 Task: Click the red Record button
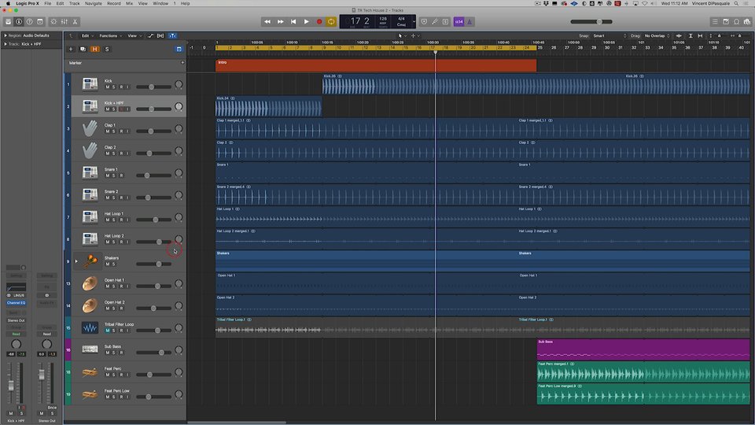[319, 22]
